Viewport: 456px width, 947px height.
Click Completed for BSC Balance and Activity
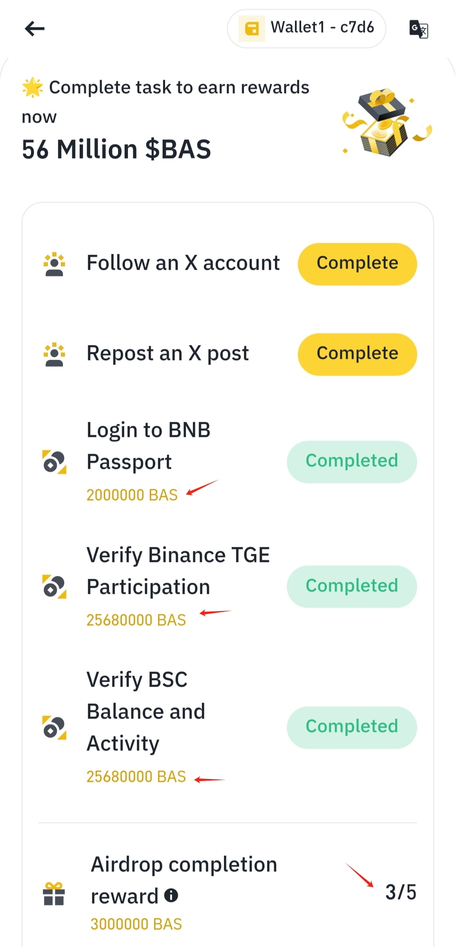point(352,728)
